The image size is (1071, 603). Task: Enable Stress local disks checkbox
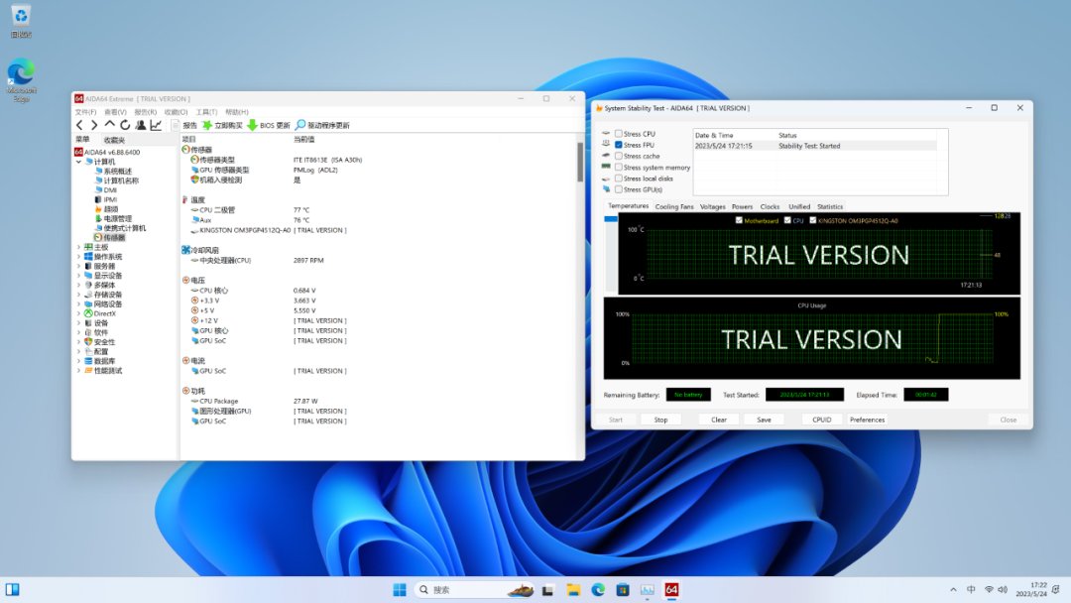[x=618, y=179]
